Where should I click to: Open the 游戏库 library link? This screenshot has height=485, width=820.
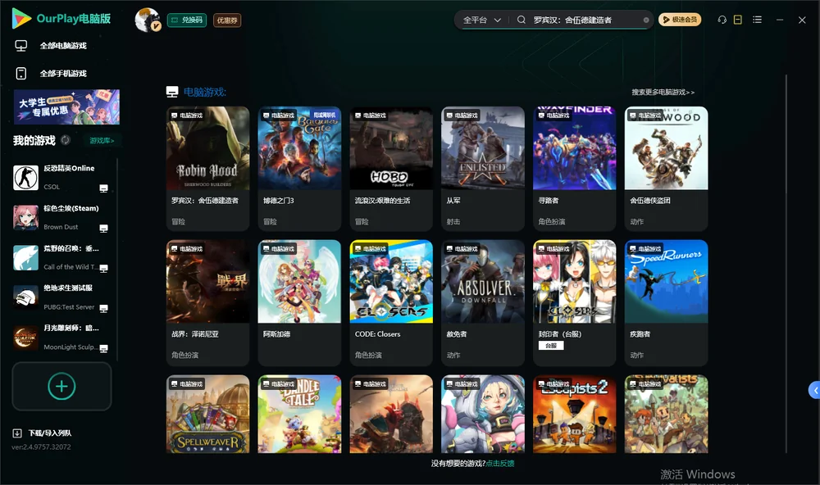pyautogui.click(x=102, y=140)
